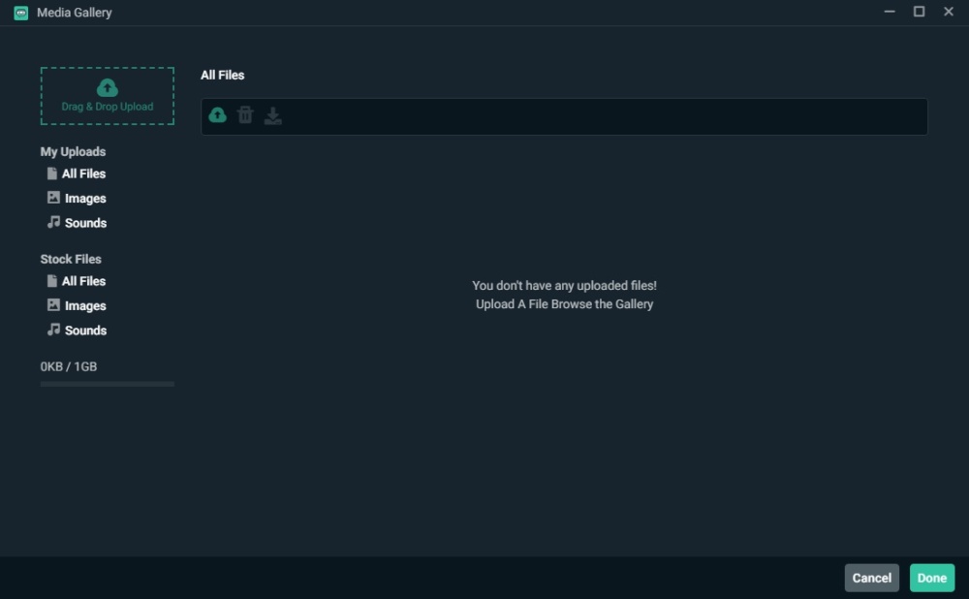969x599 pixels.
Task: Click the 0KB / 1GB storage text
Action: point(69,366)
